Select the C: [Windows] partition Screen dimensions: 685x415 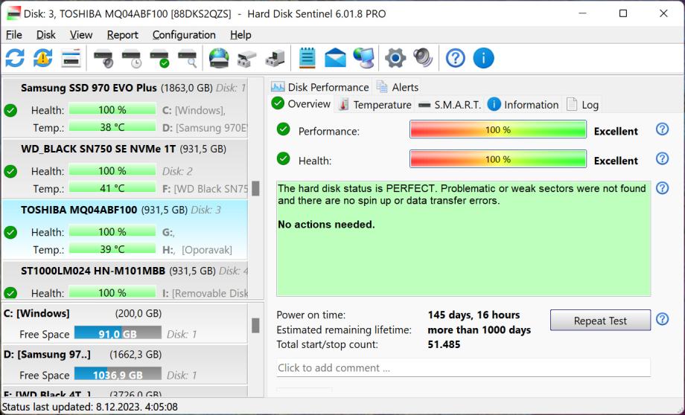pyautogui.click(x=125, y=324)
